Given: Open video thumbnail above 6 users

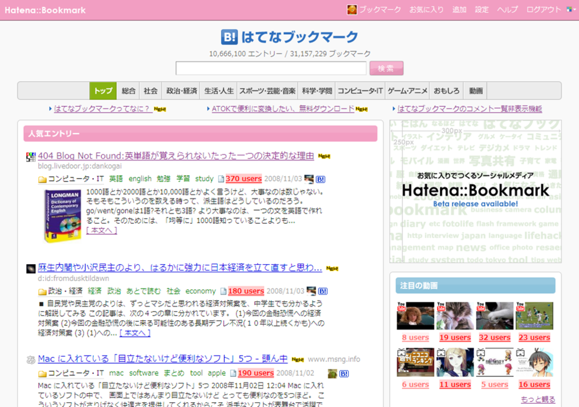Looking at the screenshot, I should pyautogui.click(x=415, y=362).
